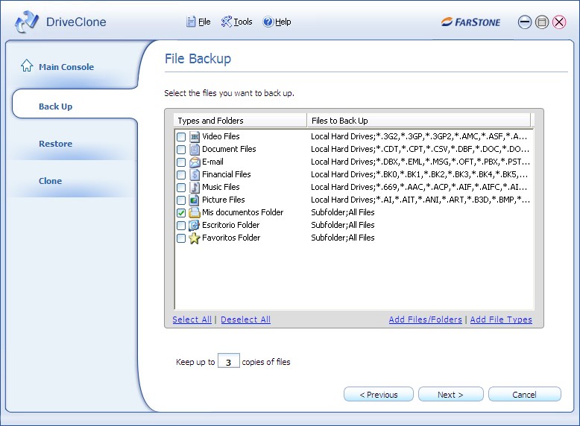
Task: Open the Help menu
Action: pyautogui.click(x=277, y=22)
